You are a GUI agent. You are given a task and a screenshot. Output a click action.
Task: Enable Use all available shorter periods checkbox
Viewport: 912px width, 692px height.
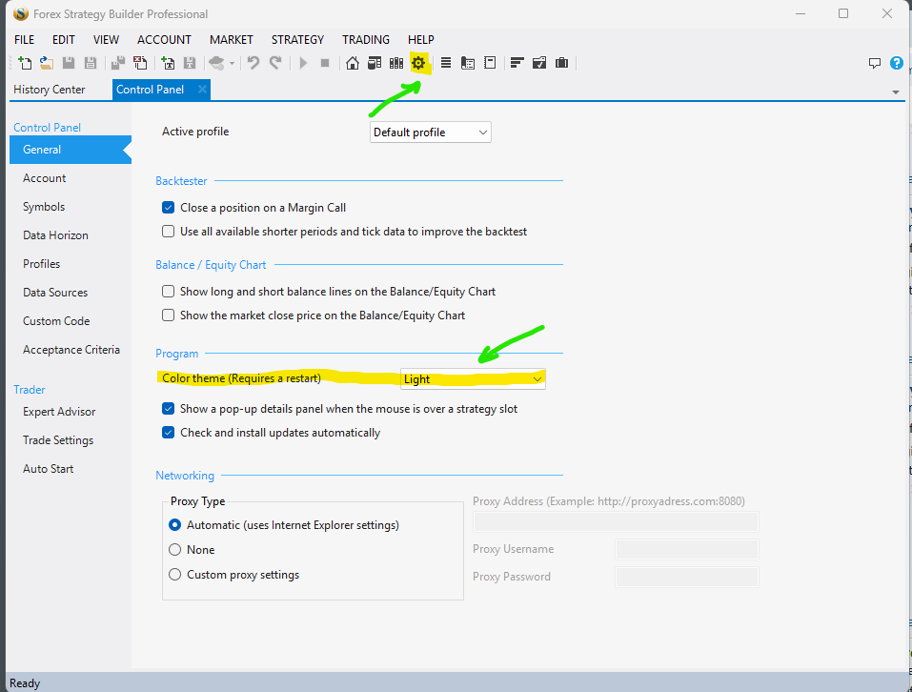[x=168, y=232]
